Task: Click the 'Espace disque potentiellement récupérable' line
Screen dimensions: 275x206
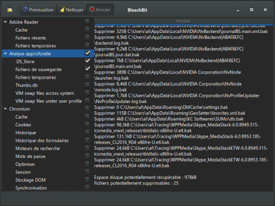Action: (145, 177)
